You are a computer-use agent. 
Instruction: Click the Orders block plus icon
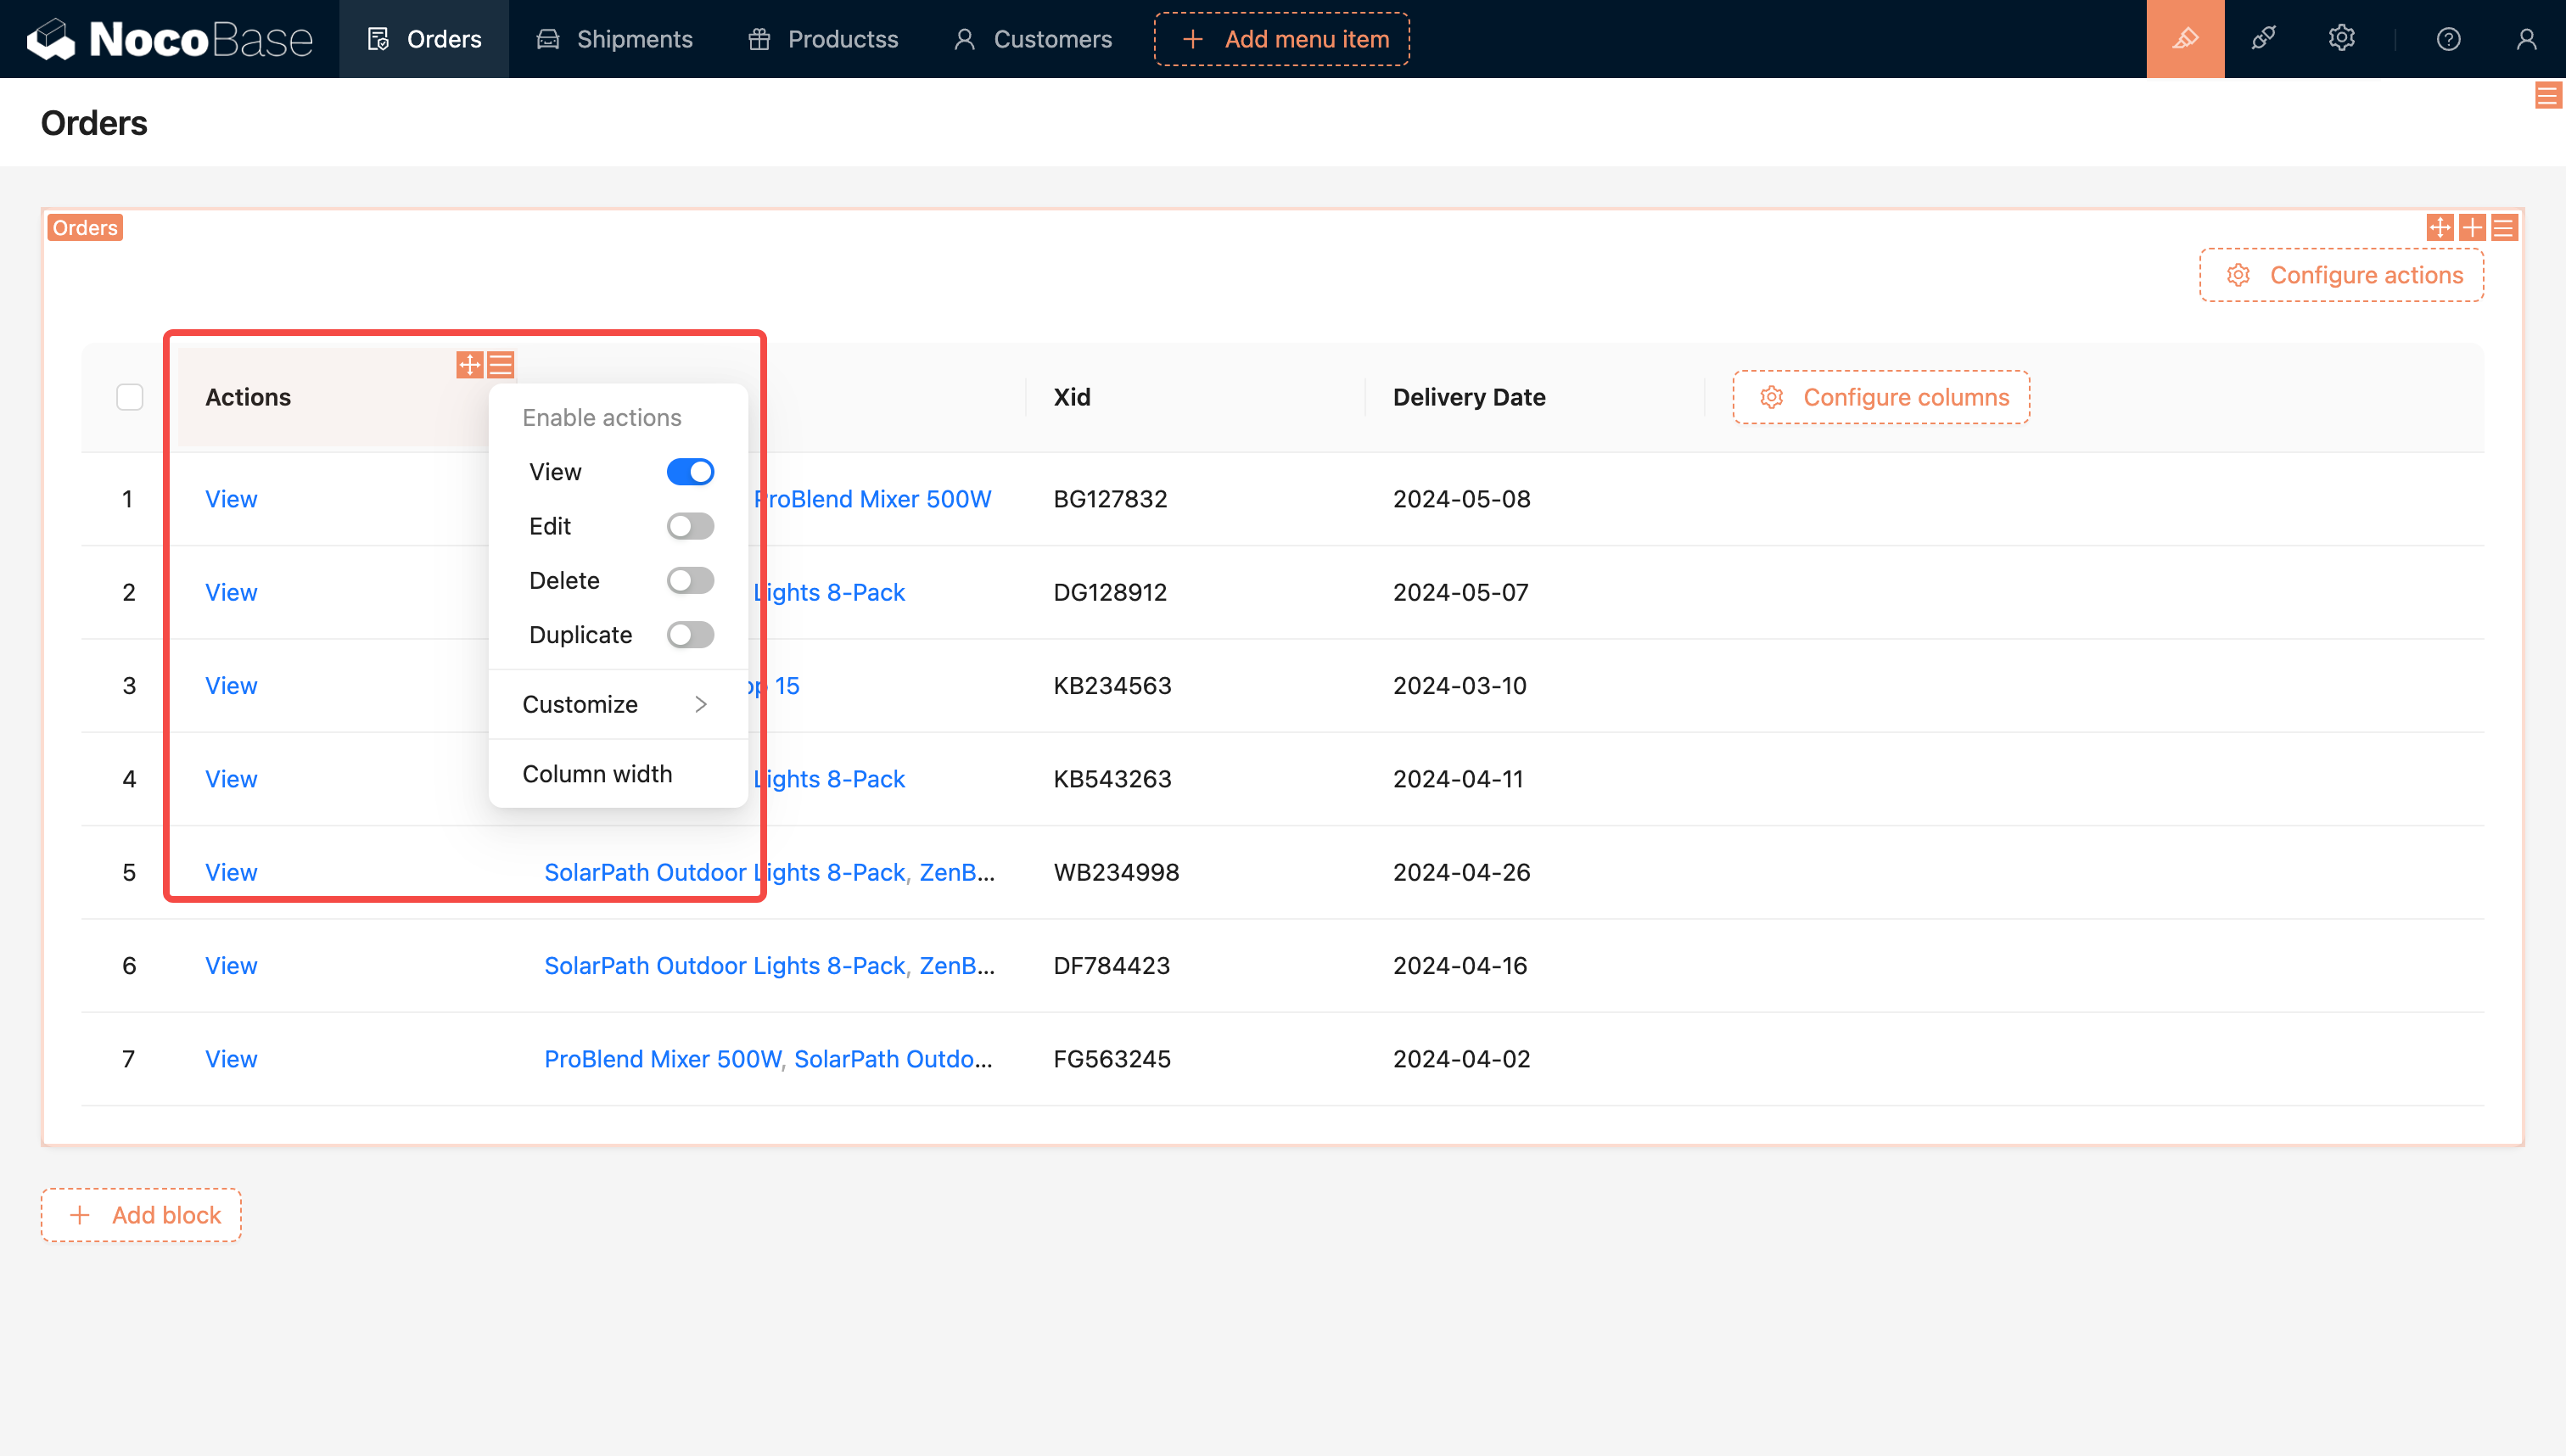(x=2472, y=228)
